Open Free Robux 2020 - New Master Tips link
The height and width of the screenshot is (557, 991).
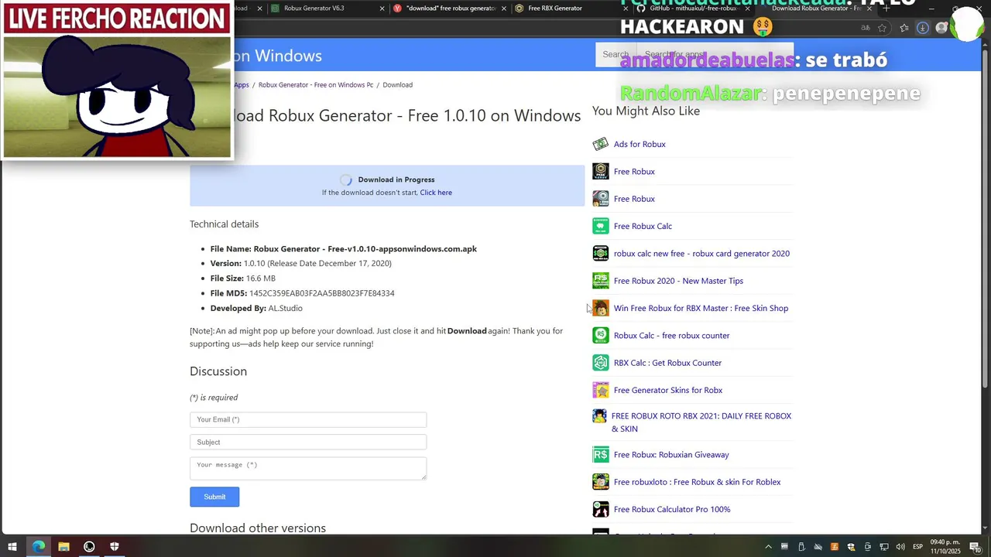pyautogui.click(x=678, y=281)
